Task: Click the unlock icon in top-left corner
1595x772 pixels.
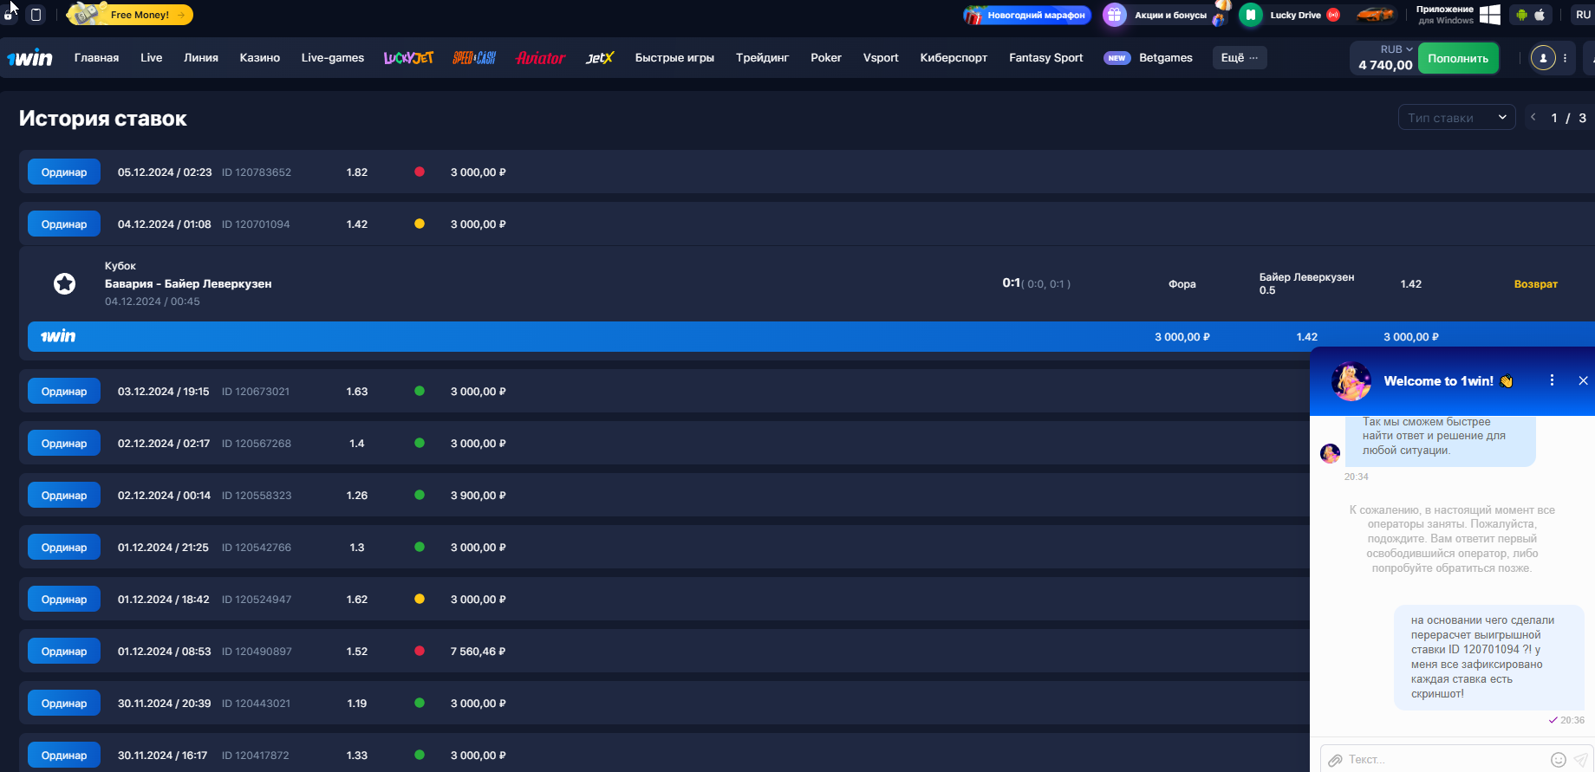Action: 9,15
